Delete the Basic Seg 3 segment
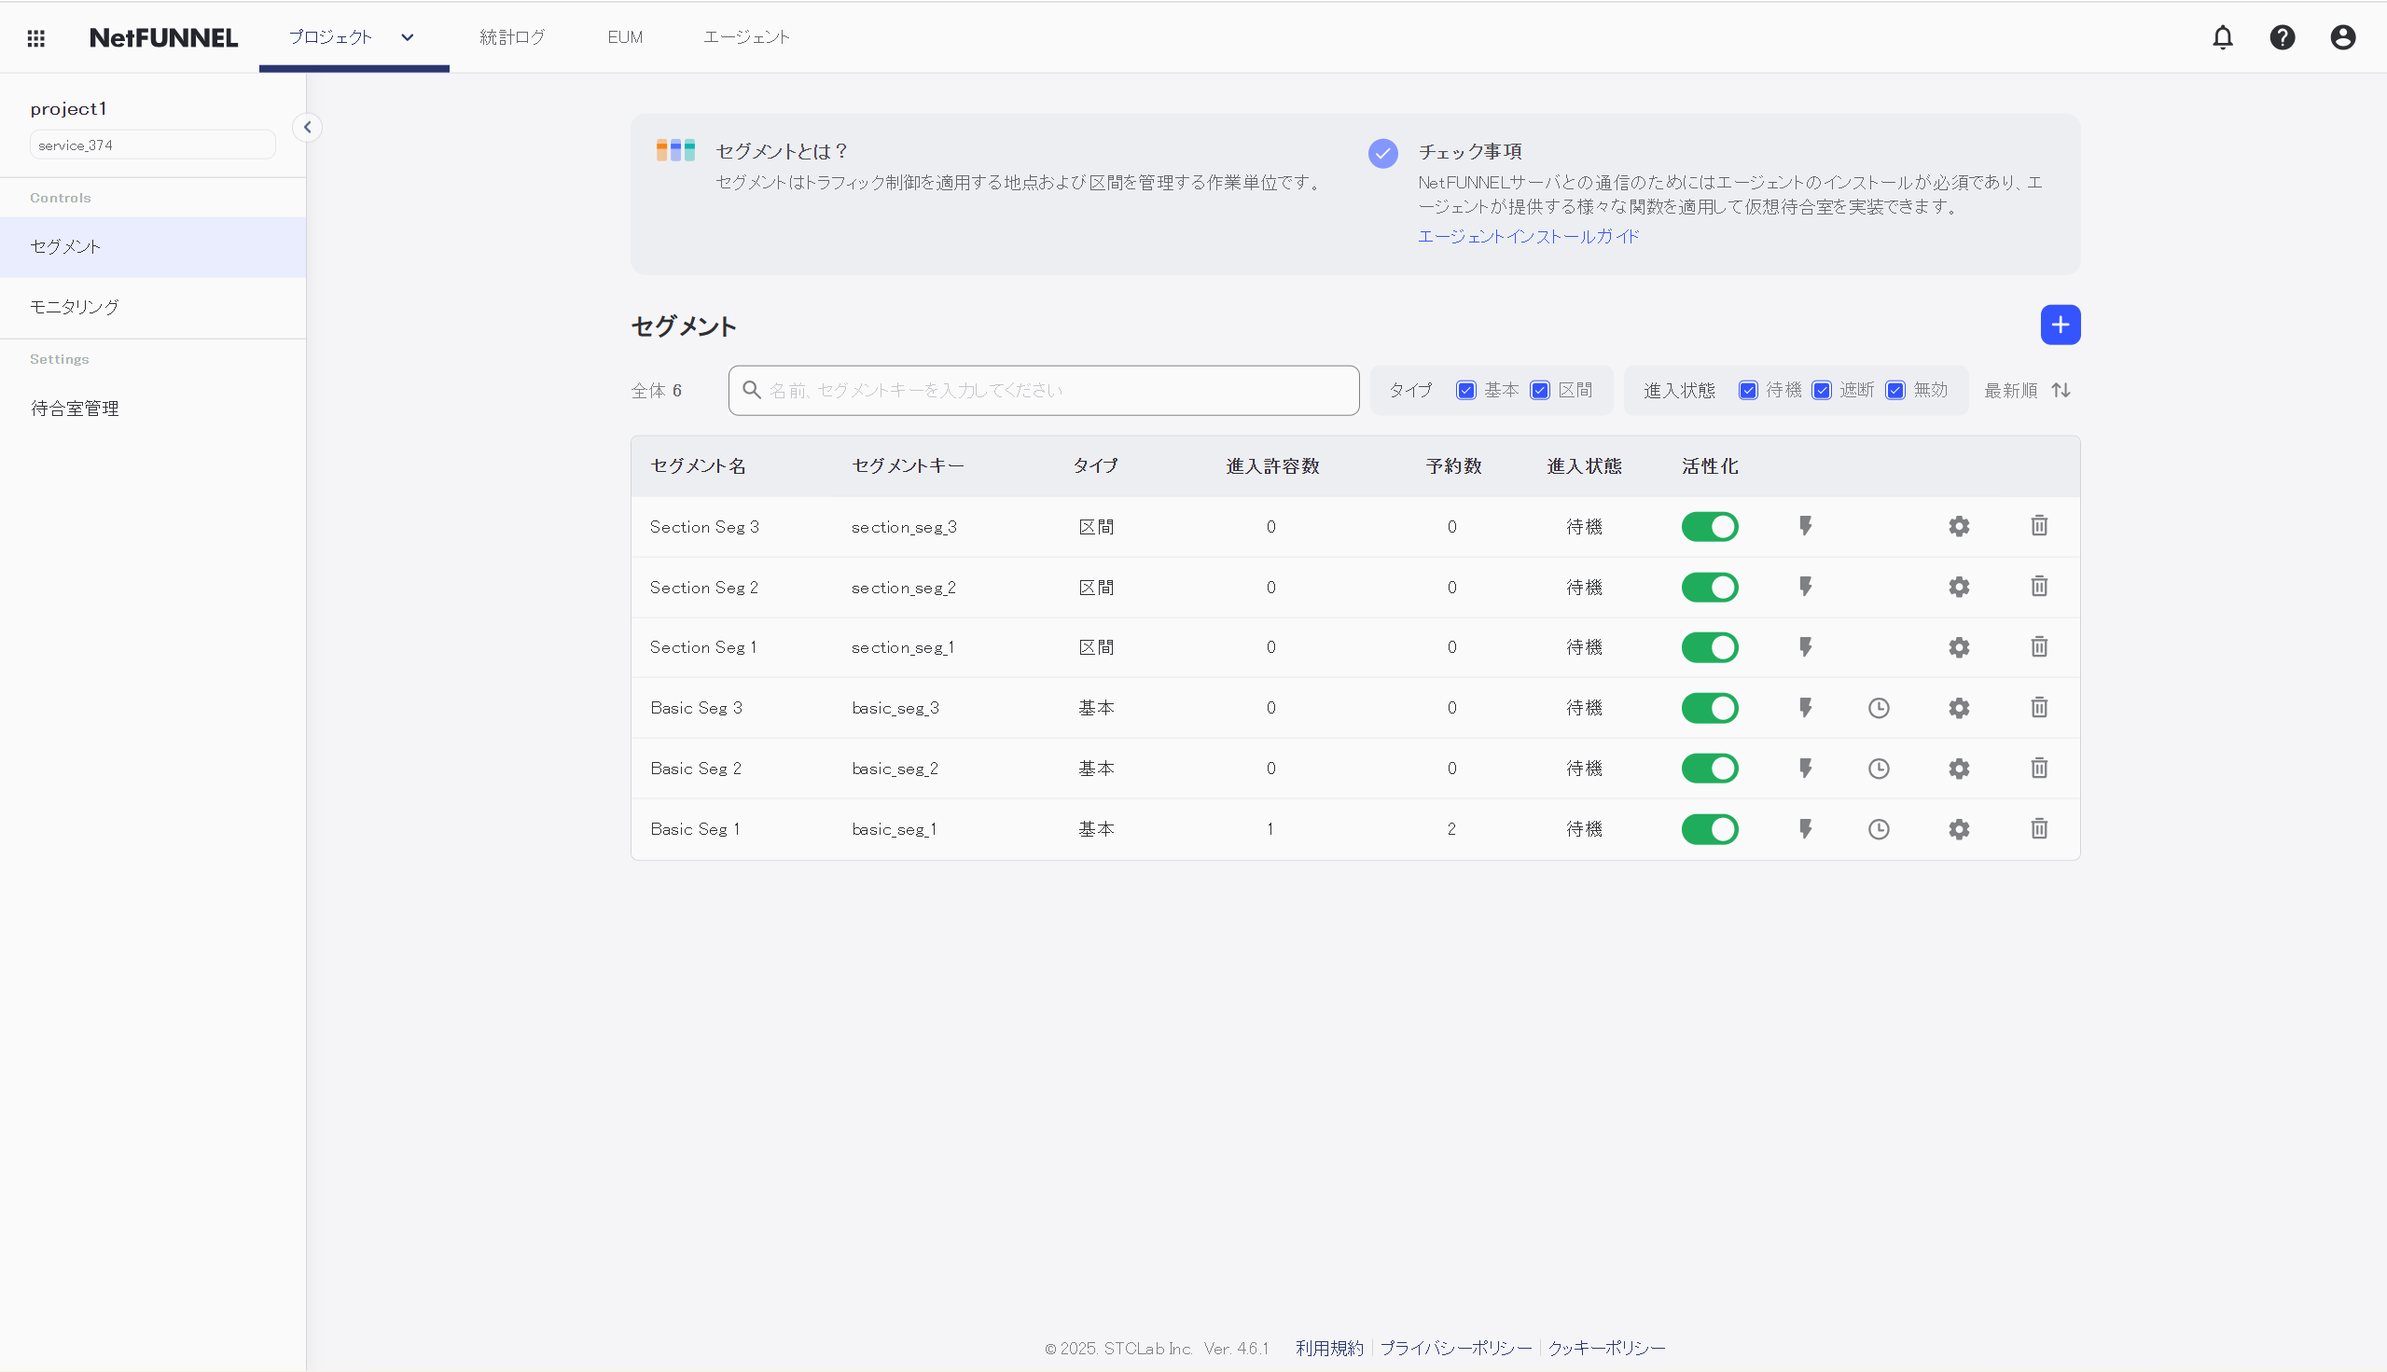 2038,708
